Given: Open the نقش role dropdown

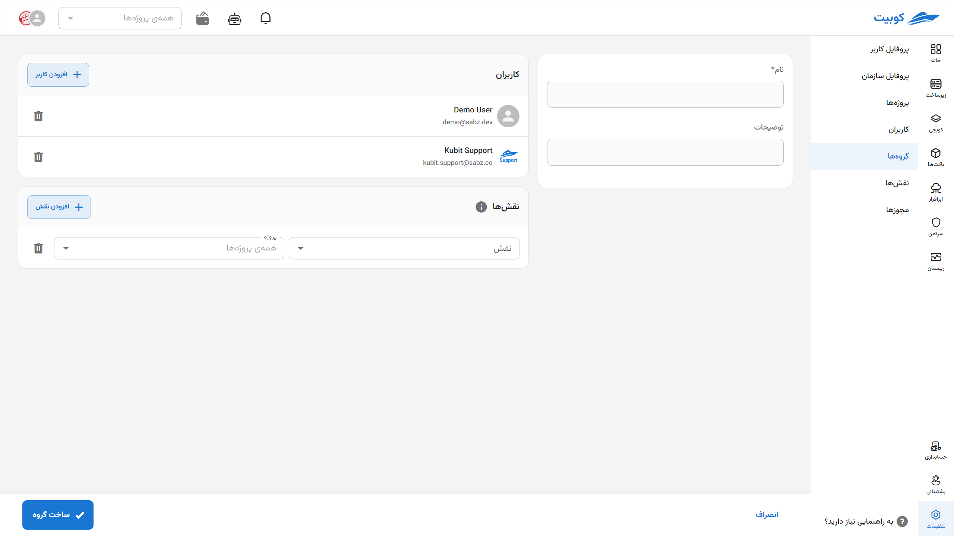Looking at the screenshot, I should click(x=404, y=248).
